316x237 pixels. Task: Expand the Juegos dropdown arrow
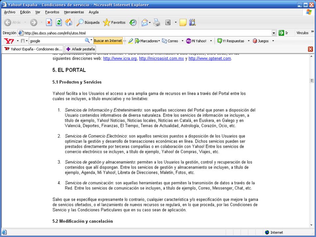[x=273, y=41]
